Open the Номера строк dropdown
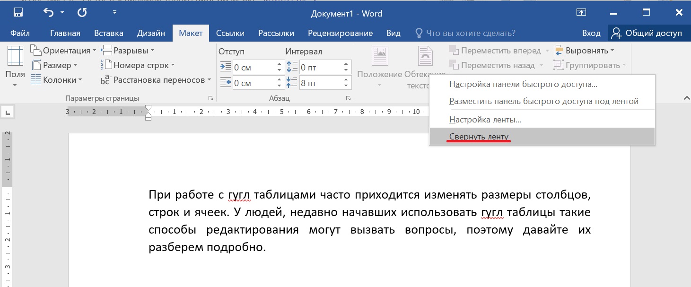 point(138,65)
